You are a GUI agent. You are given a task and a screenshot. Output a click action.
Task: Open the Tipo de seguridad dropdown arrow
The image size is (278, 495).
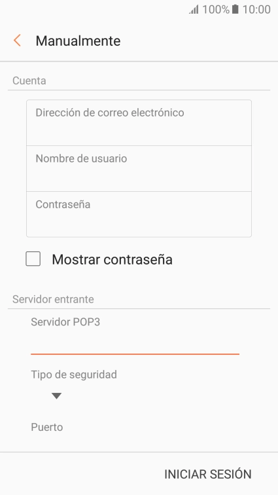[x=56, y=396]
